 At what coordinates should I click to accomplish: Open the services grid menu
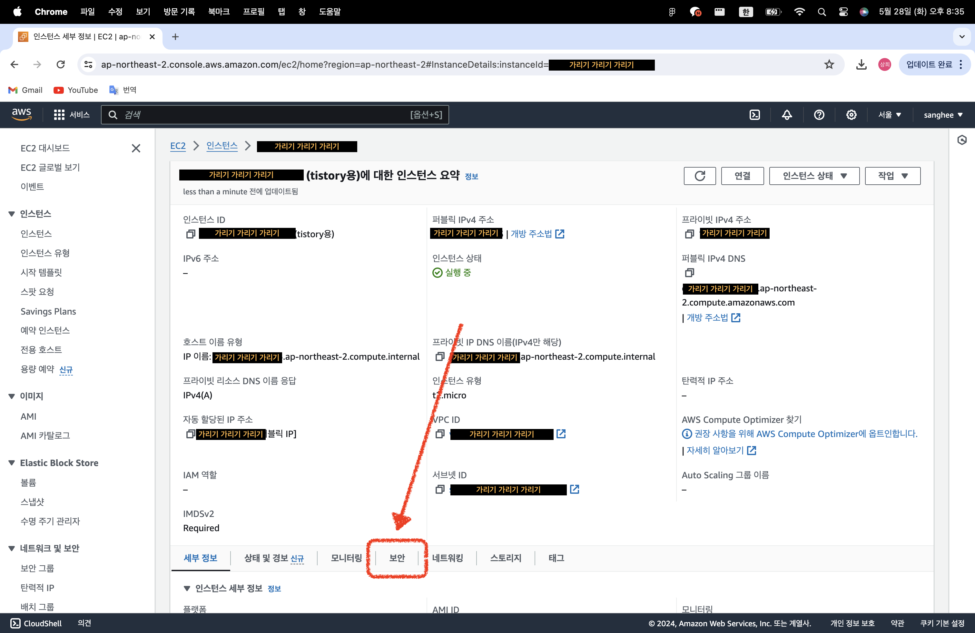point(59,115)
